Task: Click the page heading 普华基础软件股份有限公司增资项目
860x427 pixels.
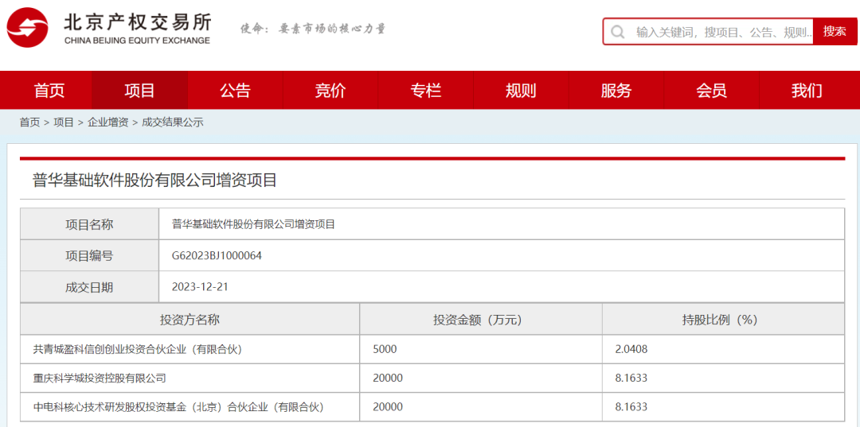Action: point(155,181)
